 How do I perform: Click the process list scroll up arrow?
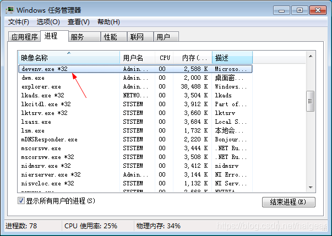[311, 56]
